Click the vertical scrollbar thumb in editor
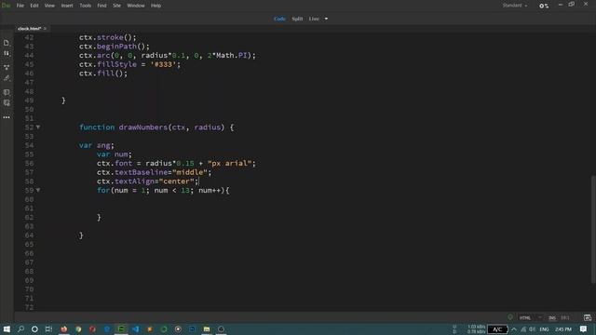Viewport: 596px width, 335px height. pyautogui.click(x=593, y=229)
